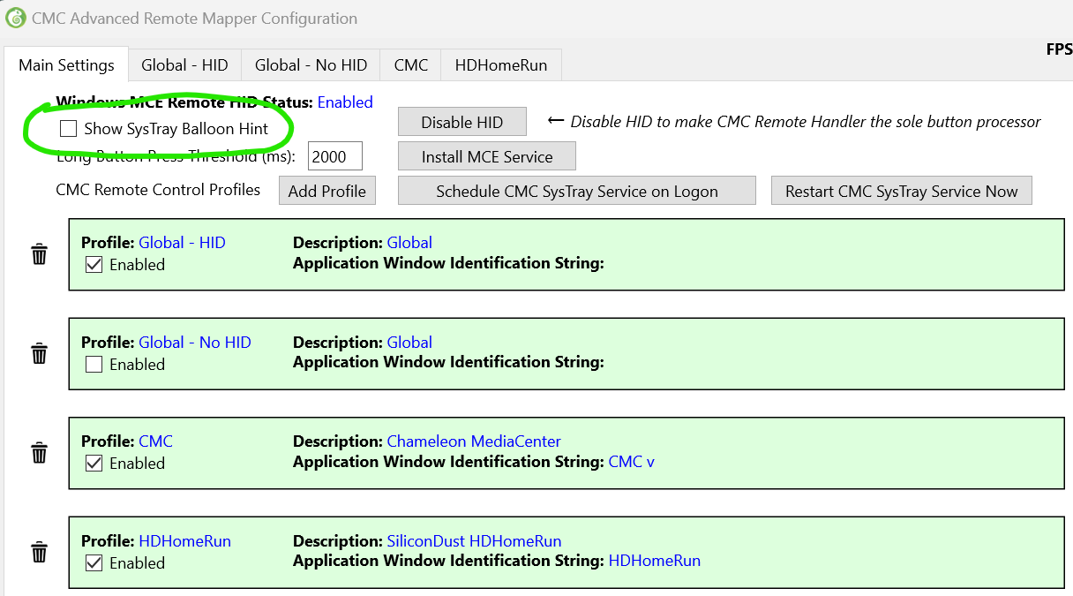Viewport: 1073px width, 596px height.
Task: Open the Global - No HID tab
Action: (x=311, y=65)
